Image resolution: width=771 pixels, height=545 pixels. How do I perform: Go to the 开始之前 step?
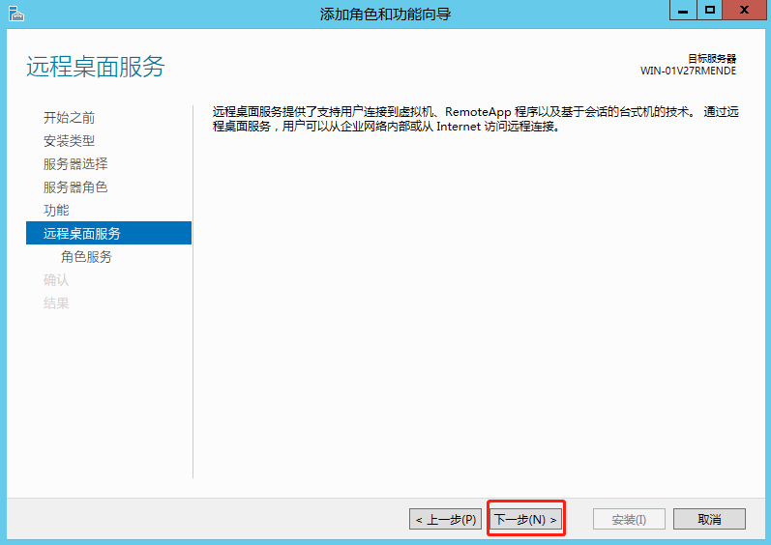point(69,118)
